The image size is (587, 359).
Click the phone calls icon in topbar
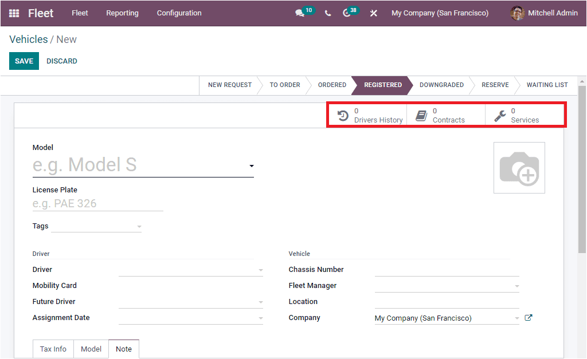pyautogui.click(x=327, y=13)
